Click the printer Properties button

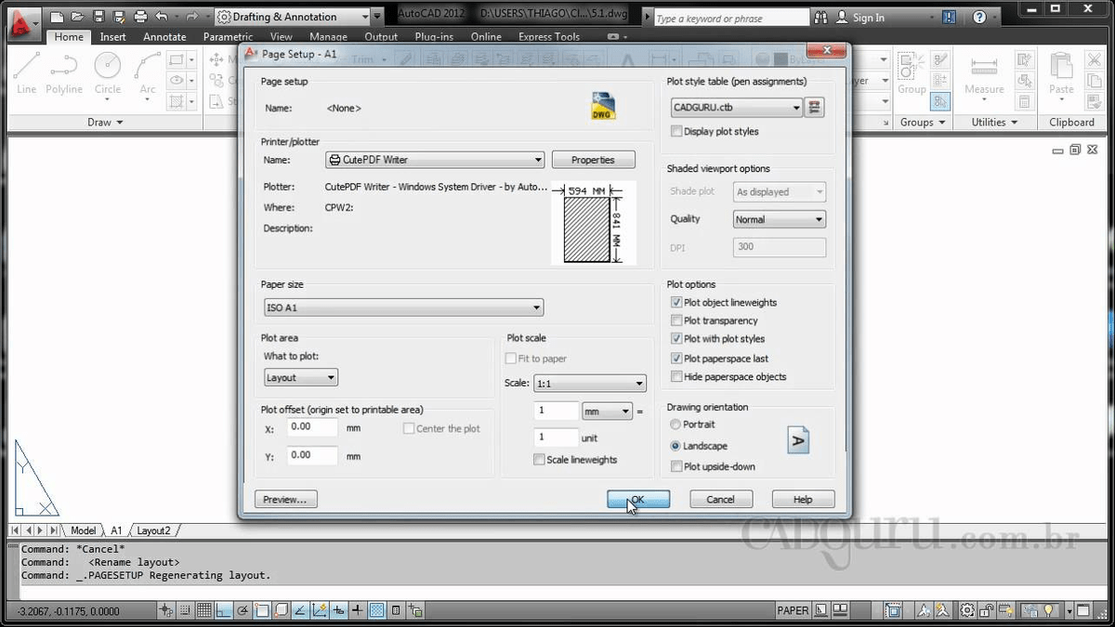coord(594,160)
